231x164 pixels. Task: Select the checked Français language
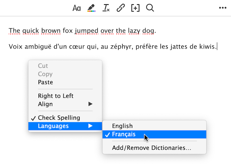[124, 135]
